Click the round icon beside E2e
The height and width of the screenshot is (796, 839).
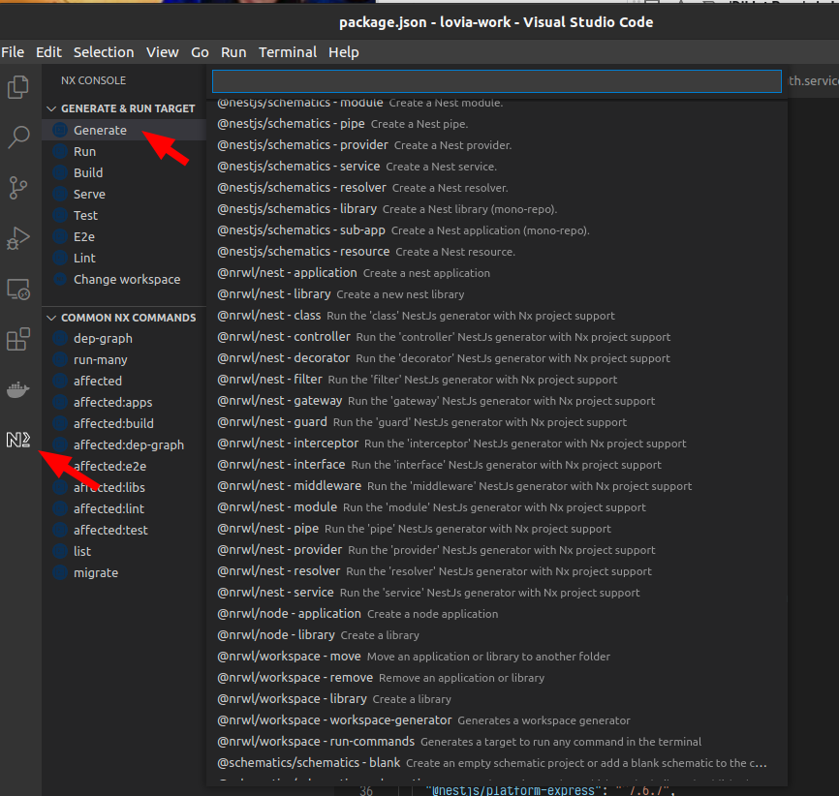pos(60,236)
